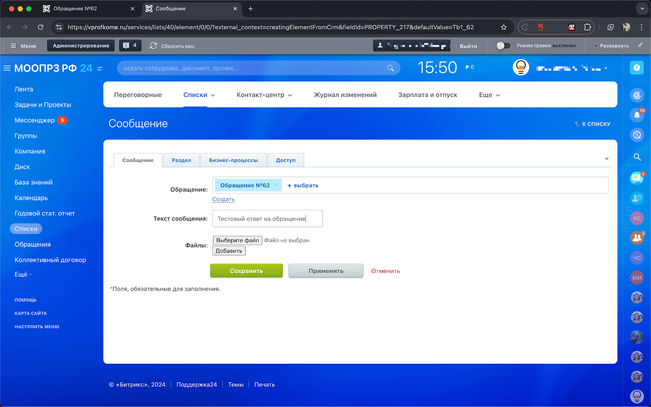Toggle the Режим правки switch

tap(503, 46)
